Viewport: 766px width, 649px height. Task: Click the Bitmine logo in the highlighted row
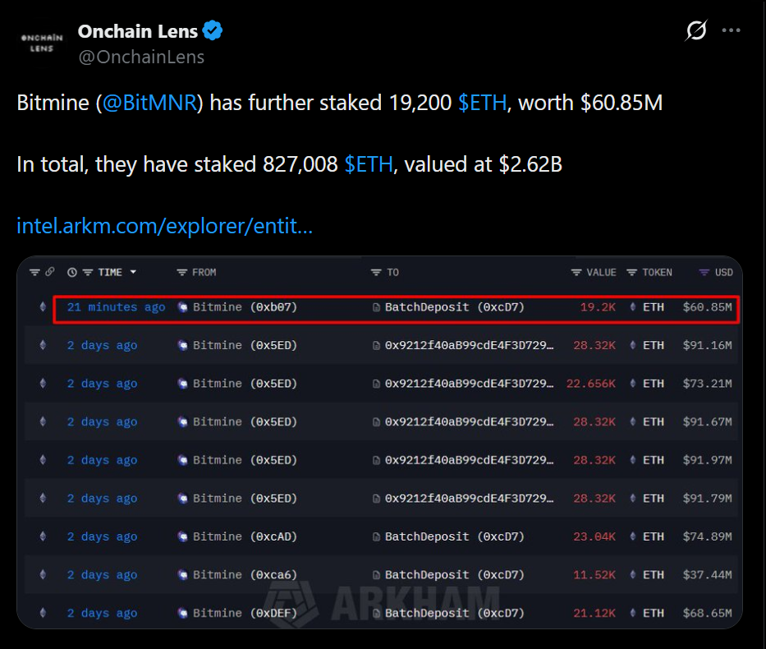(x=182, y=306)
